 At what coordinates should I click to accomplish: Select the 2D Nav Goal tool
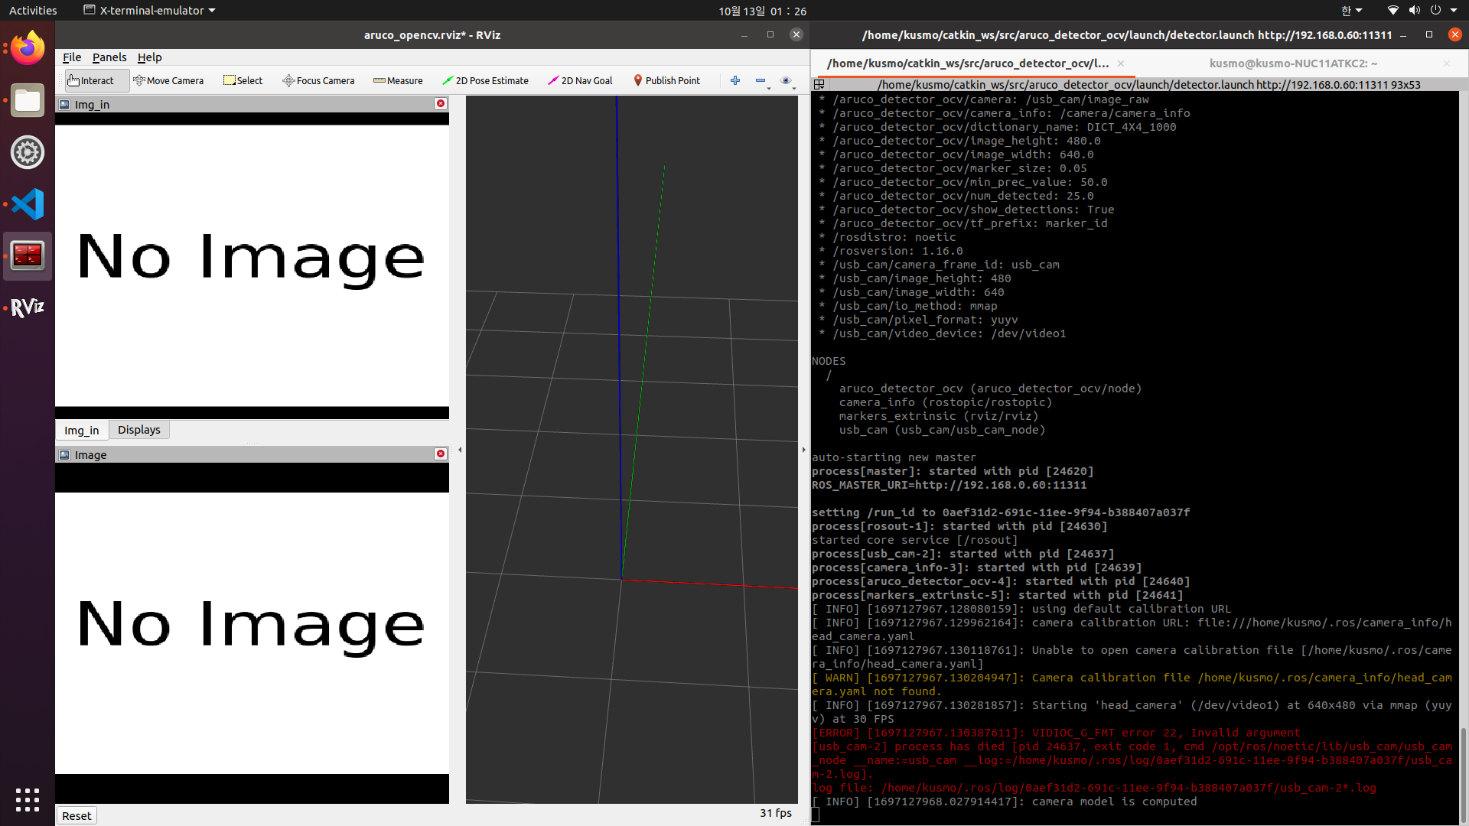(x=580, y=80)
